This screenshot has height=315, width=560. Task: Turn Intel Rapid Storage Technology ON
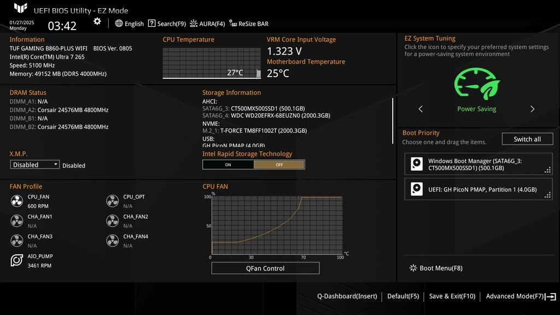[x=228, y=165]
